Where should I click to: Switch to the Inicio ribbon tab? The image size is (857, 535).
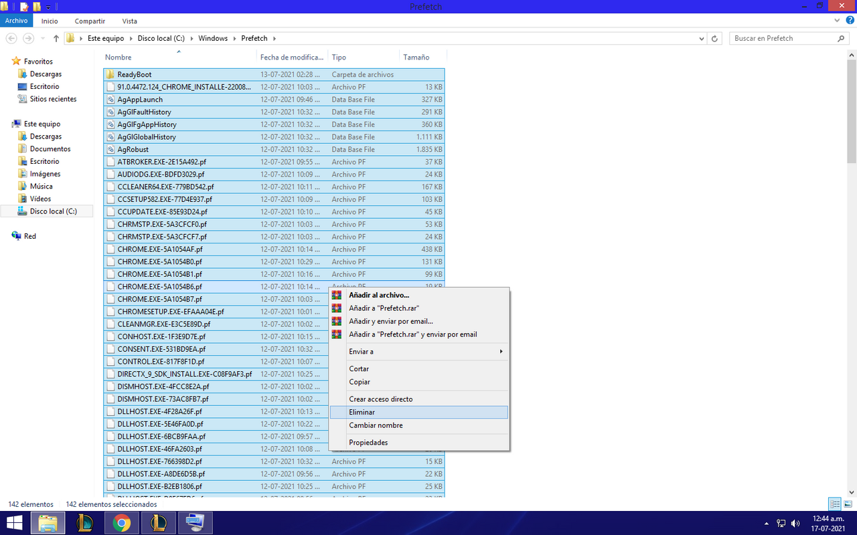click(x=50, y=21)
